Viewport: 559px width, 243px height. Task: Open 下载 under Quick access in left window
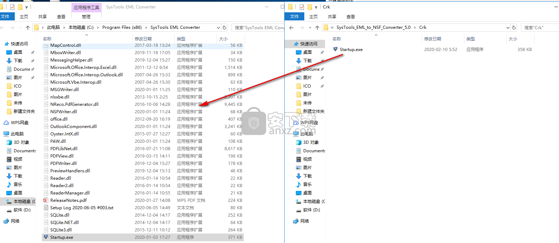(18, 60)
